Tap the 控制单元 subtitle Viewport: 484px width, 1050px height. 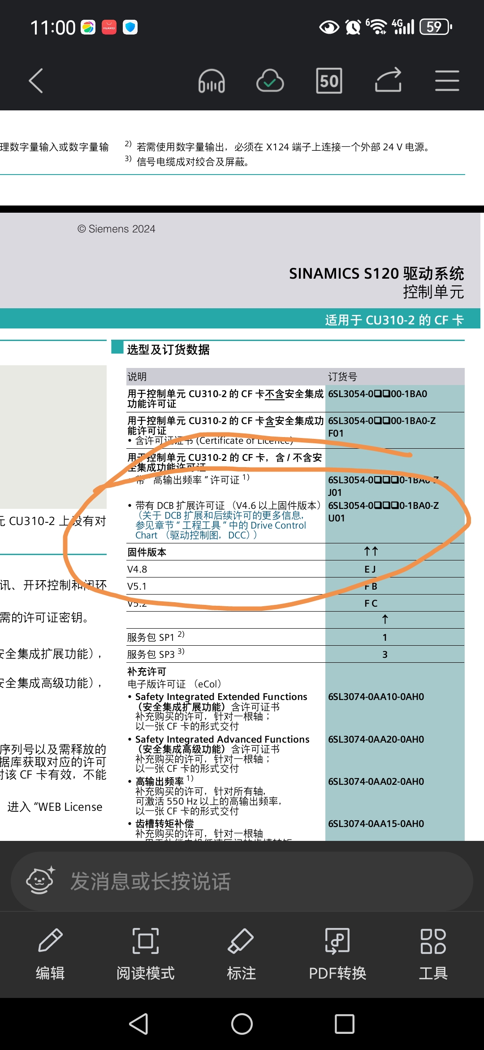coord(433,292)
